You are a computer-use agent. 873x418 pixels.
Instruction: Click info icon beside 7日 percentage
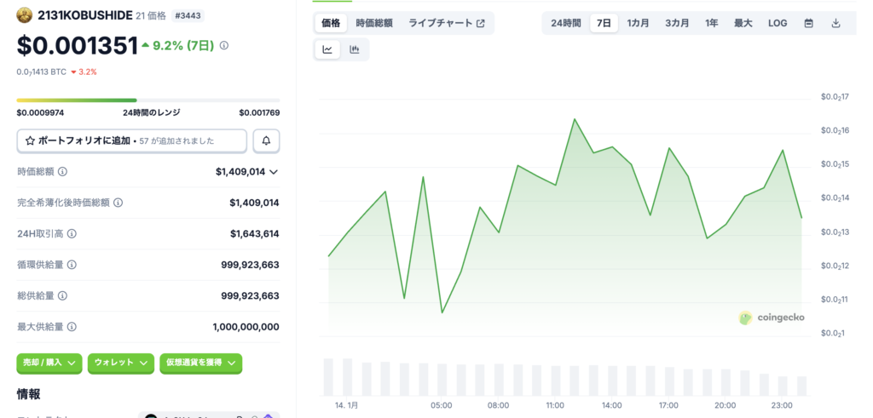224,46
